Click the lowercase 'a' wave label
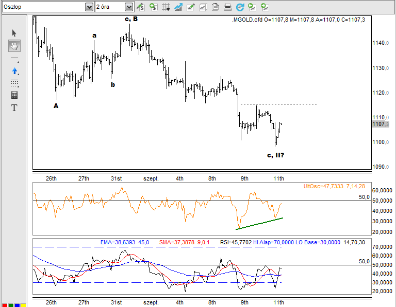 coord(94,35)
